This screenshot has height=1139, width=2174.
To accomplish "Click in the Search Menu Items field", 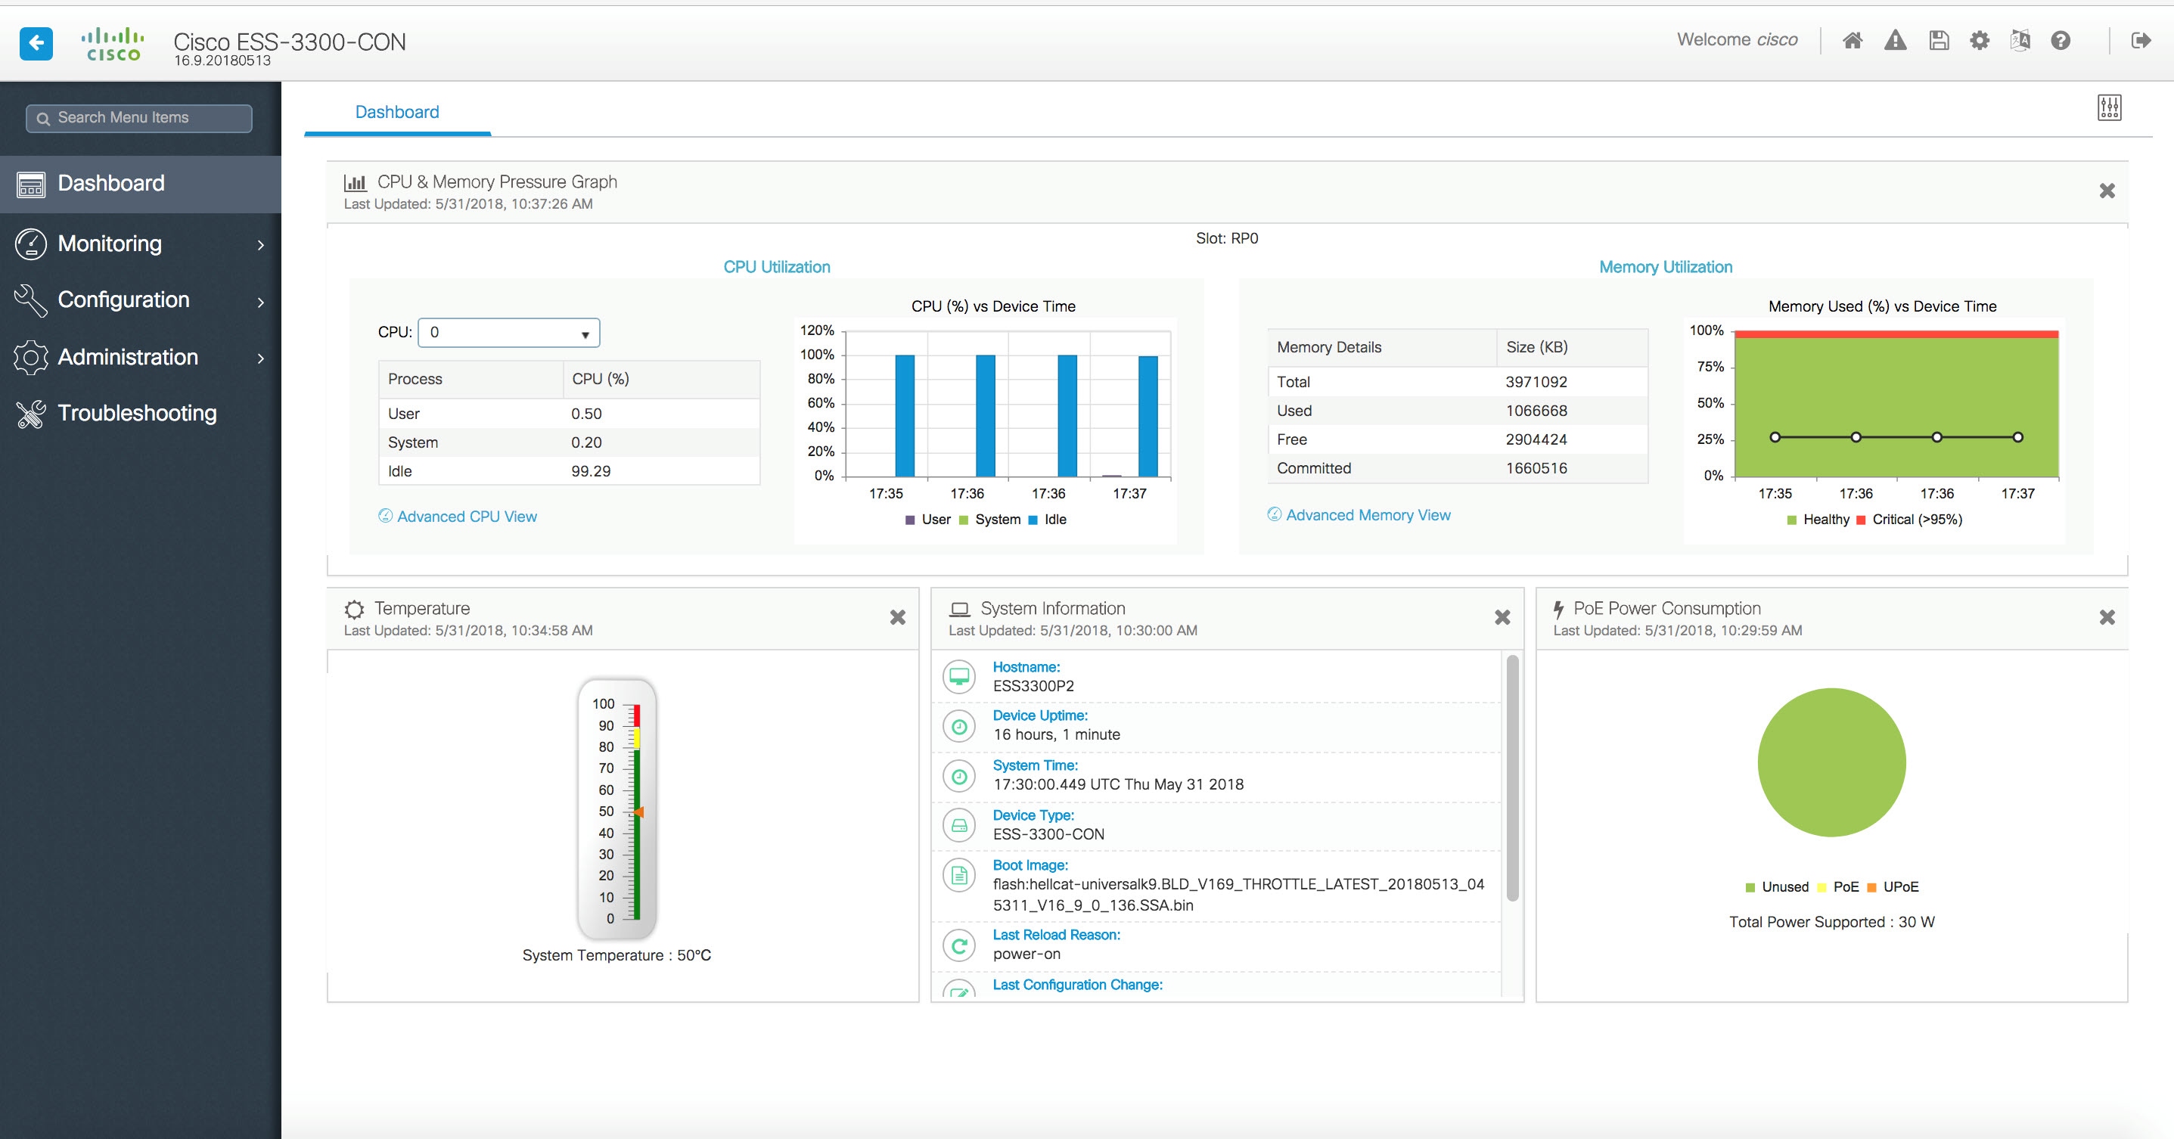I will [139, 118].
